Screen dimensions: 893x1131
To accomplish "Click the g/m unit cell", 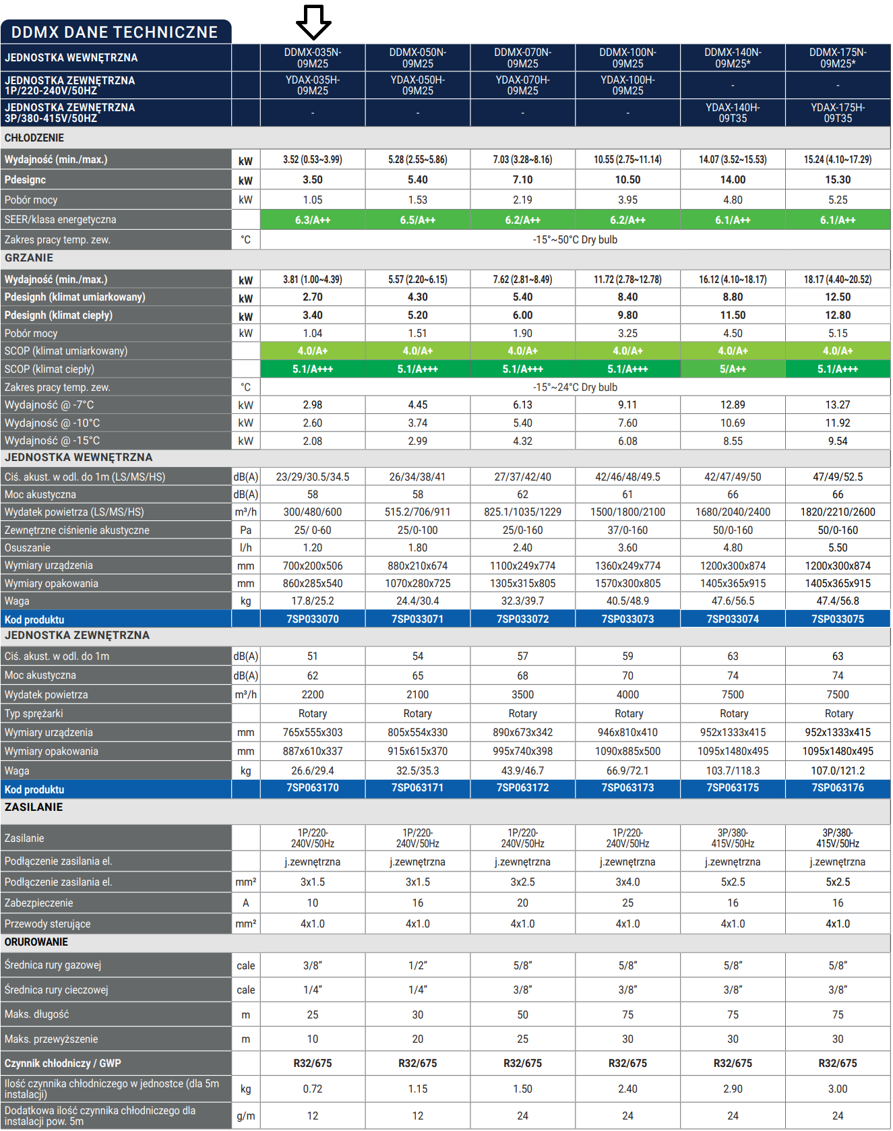I will point(246,1116).
